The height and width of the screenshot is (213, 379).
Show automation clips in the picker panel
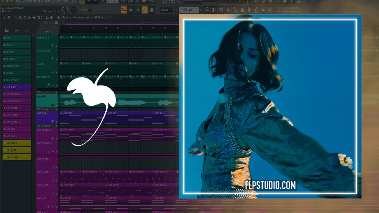[27, 30]
